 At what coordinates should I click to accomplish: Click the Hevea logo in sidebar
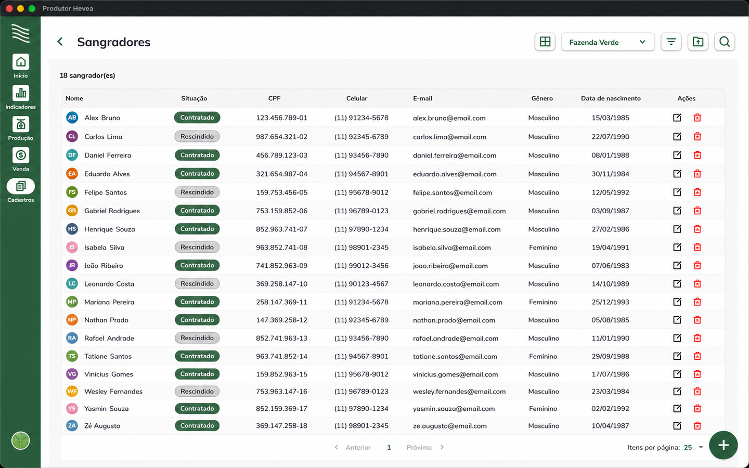coord(21,33)
